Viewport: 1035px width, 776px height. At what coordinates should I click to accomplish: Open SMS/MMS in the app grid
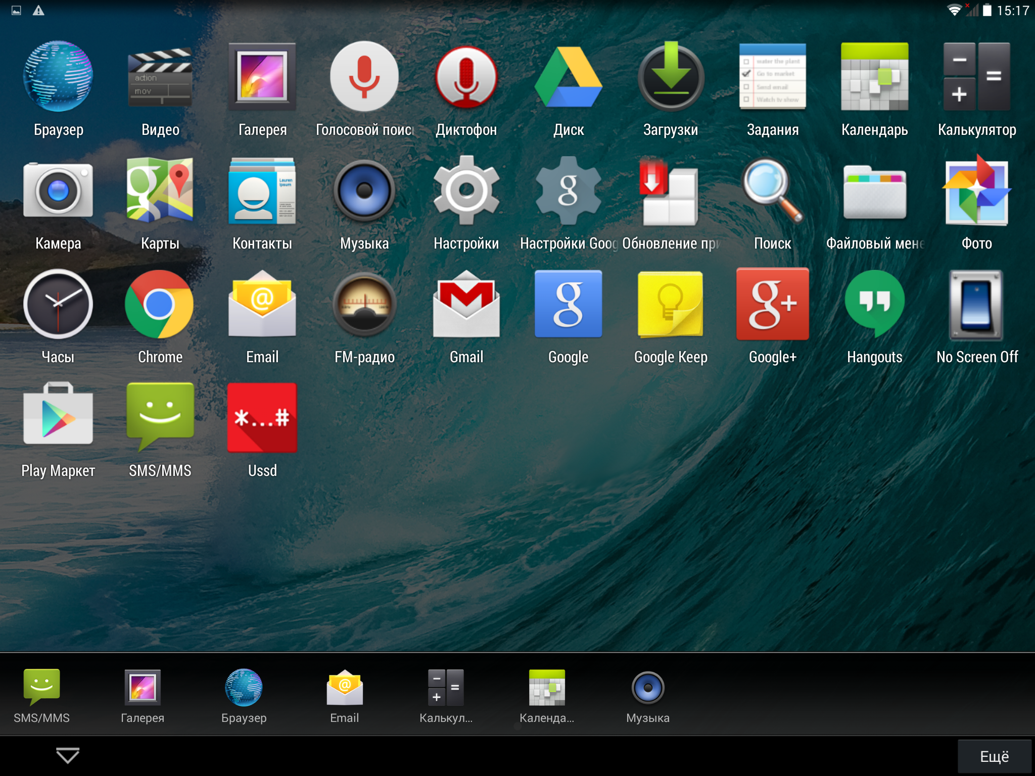160,430
